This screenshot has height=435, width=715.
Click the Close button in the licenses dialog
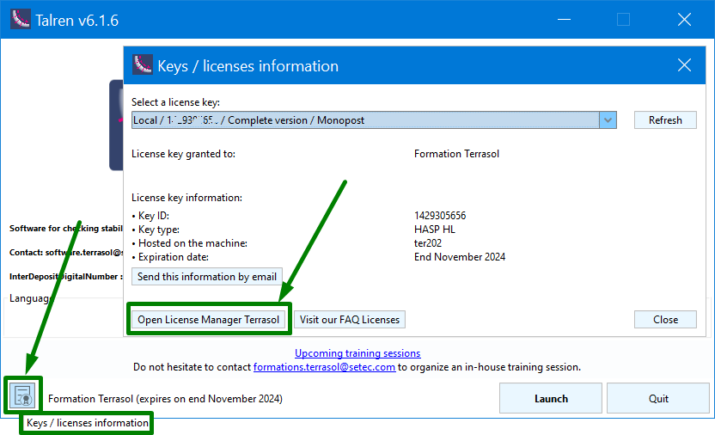coord(665,320)
